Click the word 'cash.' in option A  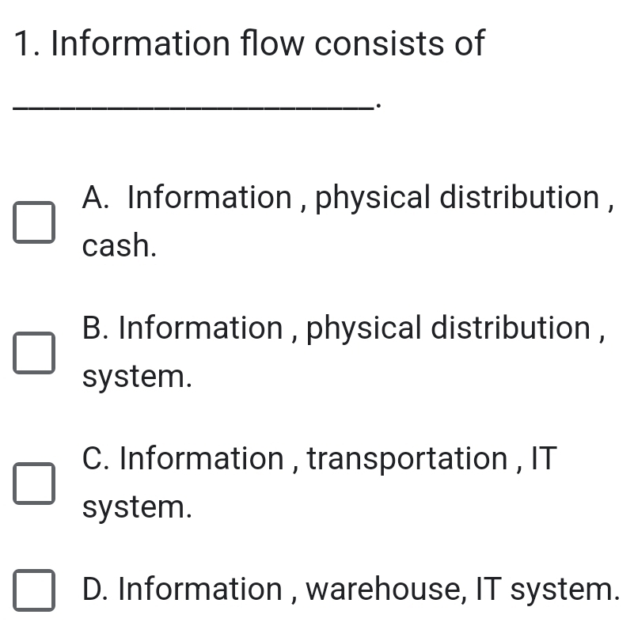[x=120, y=247]
